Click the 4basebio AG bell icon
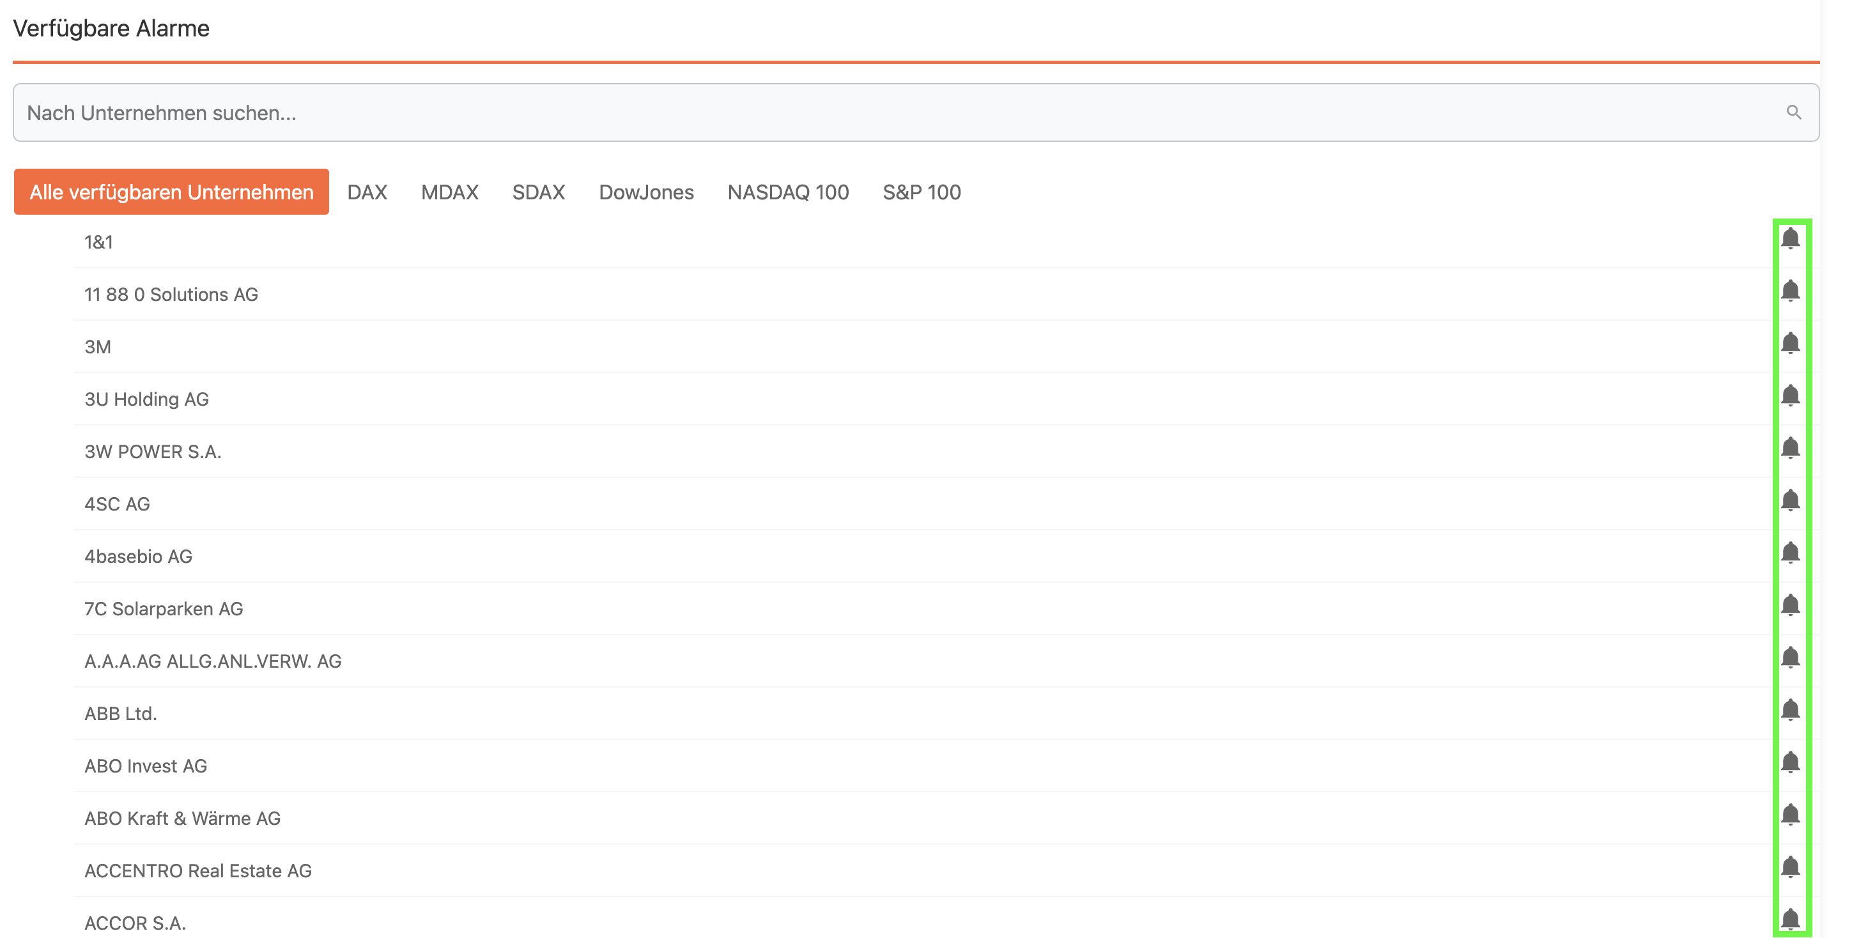This screenshot has height=938, width=1852. coord(1790,553)
